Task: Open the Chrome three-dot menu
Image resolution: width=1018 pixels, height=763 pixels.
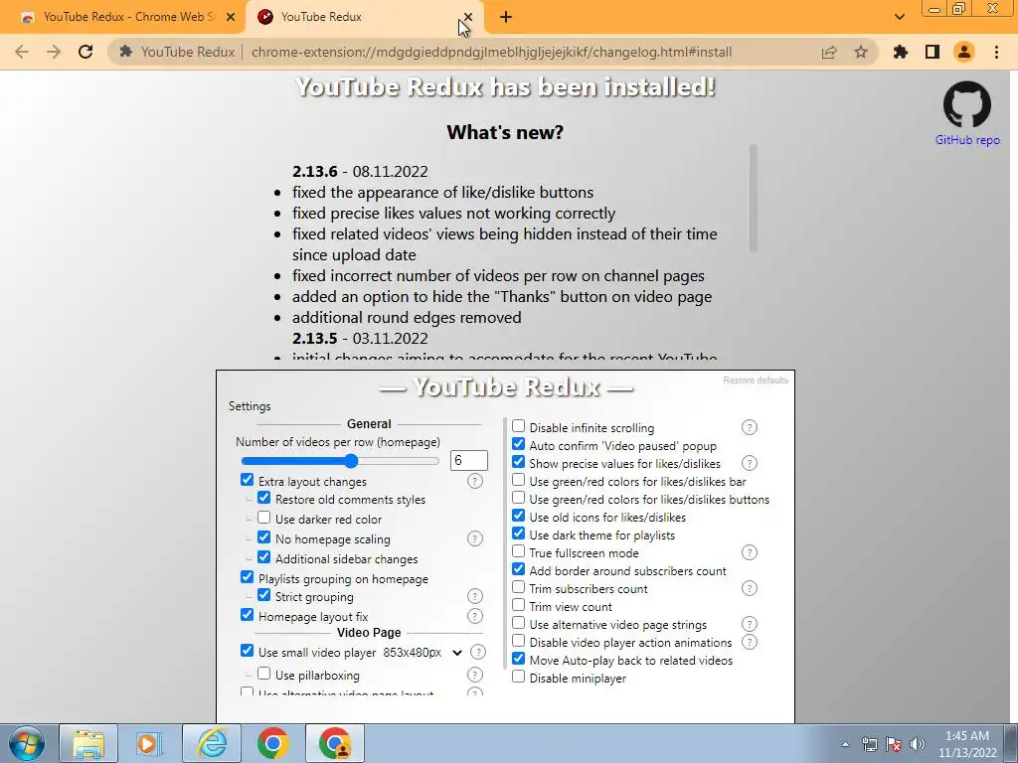Action: coord(996,52)
